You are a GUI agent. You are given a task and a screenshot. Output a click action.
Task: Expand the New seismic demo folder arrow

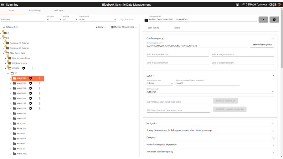click(6, 59)
